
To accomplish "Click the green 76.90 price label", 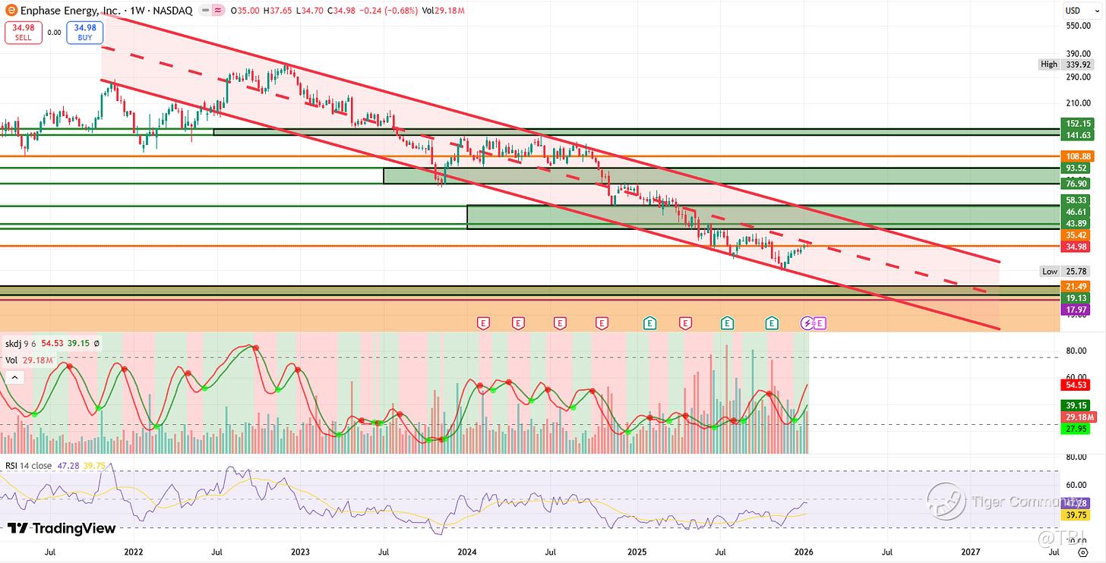I will (1075, 184).
